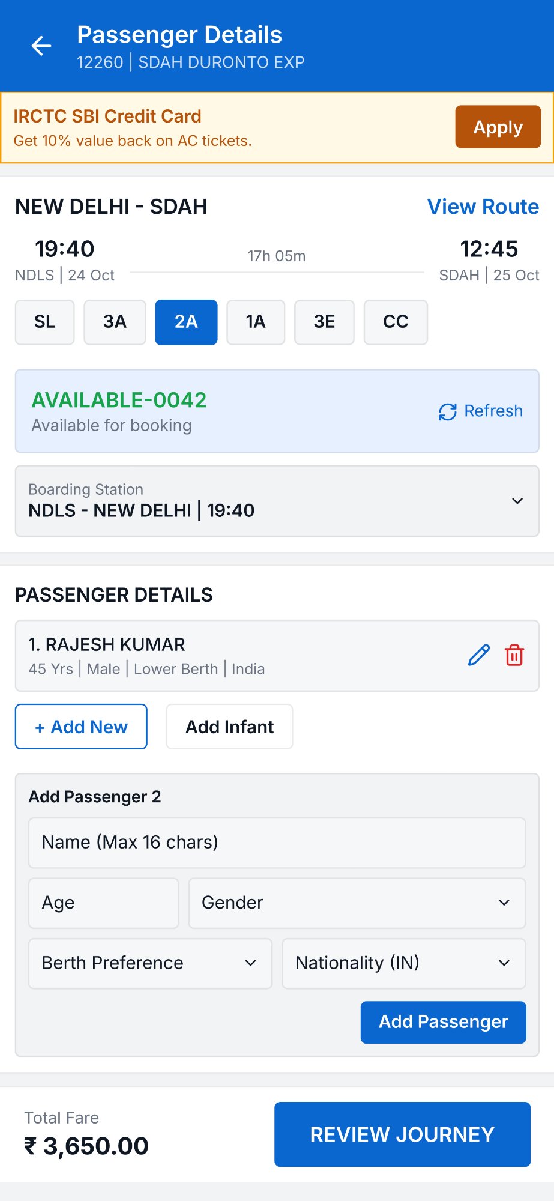Apply the IRCTC SBI Credit Card offer
Image resolution: width=554 pixels, height=1201 pixels.
click(498, 127)
